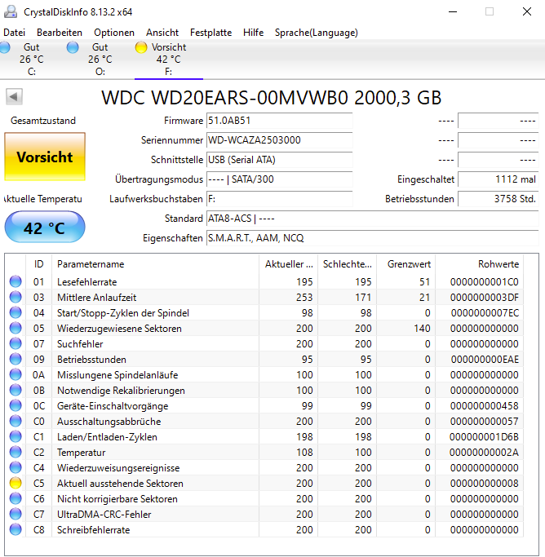Screen dimensions: 545x557
Task: Click the raw value 0000000003DF
Action: (485, 298)
